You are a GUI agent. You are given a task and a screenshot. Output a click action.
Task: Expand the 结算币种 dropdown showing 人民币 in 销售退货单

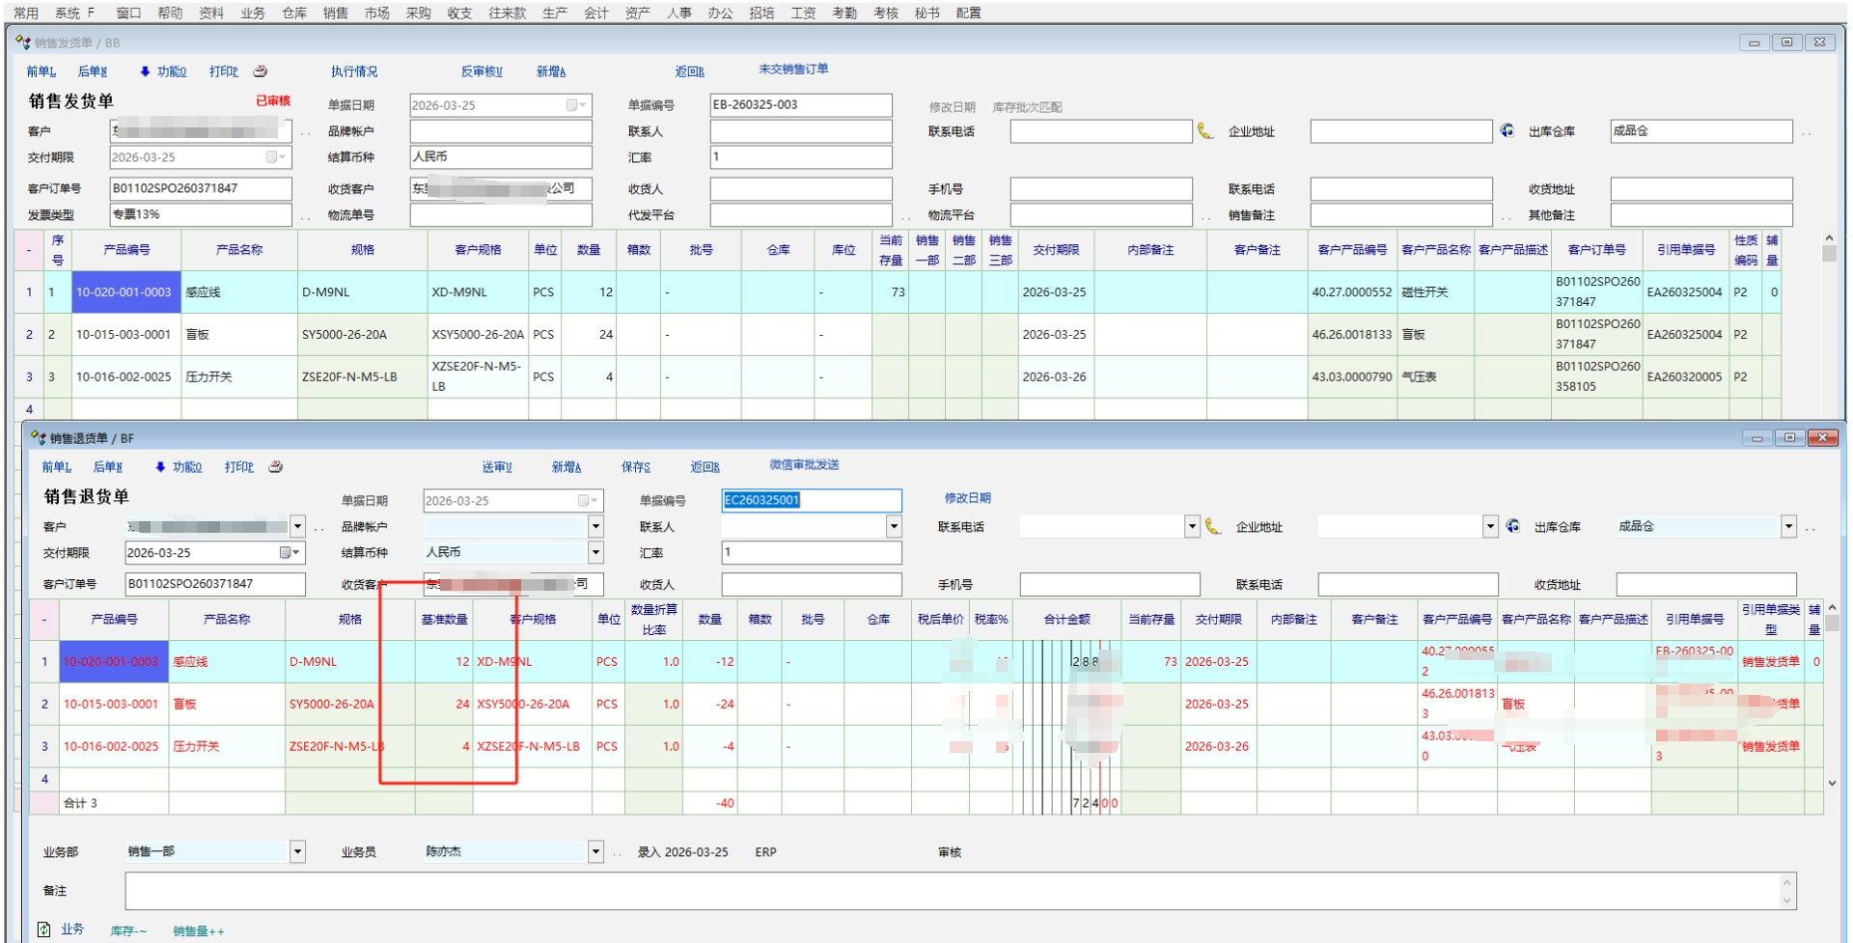click(x=595, y=553)
